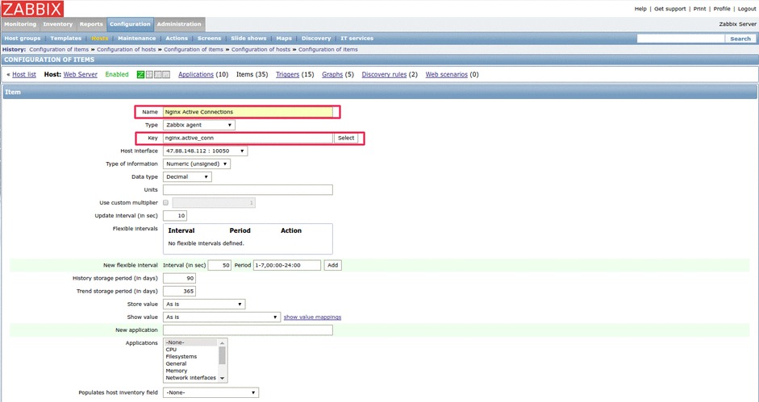The width and height of the screenshot is (759, 402).
Task: Go to Discovery submenu
Action: [316, 38]
